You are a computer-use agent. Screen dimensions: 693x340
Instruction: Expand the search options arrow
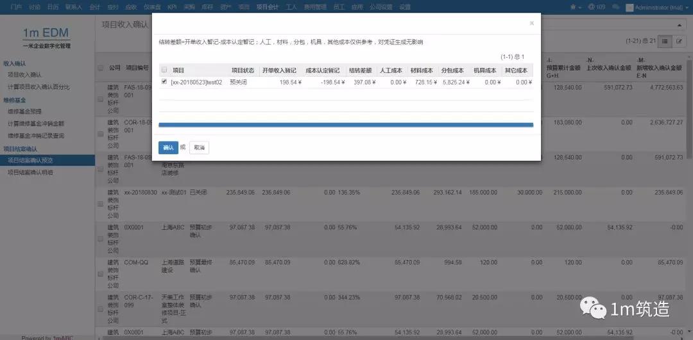pyautogui.click(x=680, y=24)
